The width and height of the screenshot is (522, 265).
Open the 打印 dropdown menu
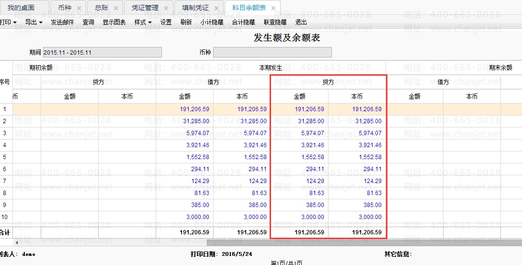point(8,22)
